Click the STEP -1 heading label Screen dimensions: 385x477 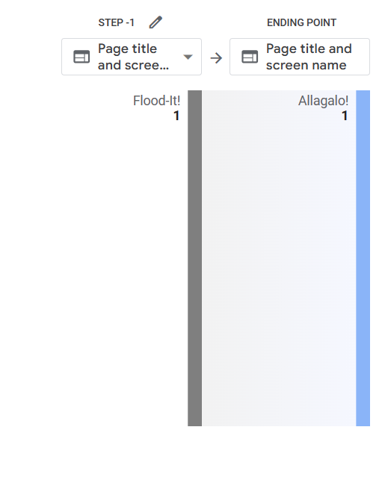coord(116,22)
